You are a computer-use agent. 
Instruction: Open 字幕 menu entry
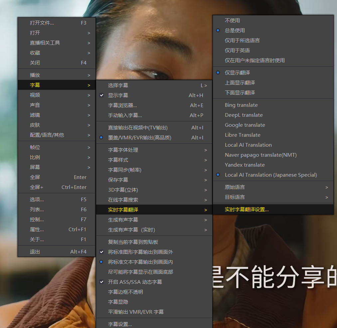pos(57,85)
